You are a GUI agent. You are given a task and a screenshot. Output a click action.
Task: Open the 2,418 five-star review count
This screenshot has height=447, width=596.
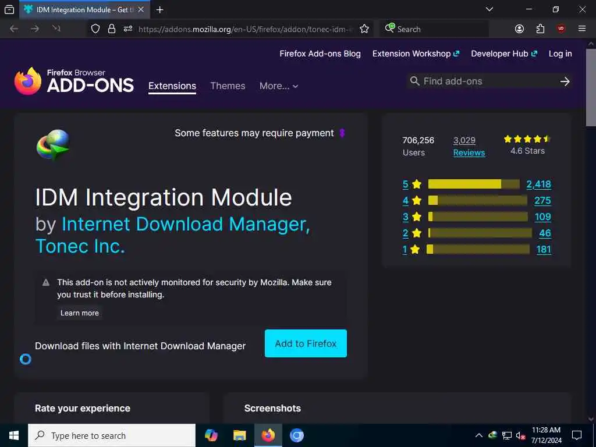click(x=538, y=185)
